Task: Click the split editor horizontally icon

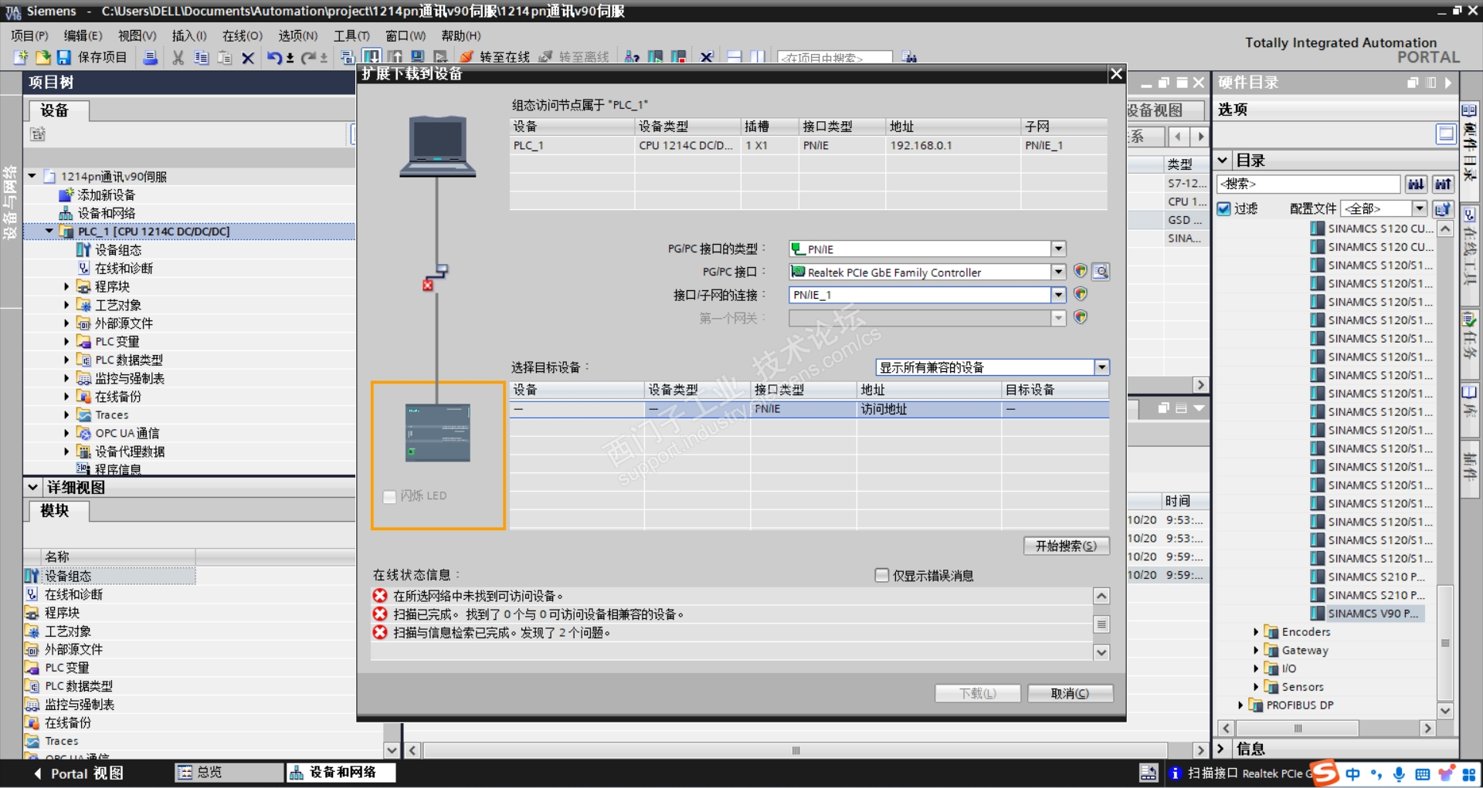Action: (735, 57)
